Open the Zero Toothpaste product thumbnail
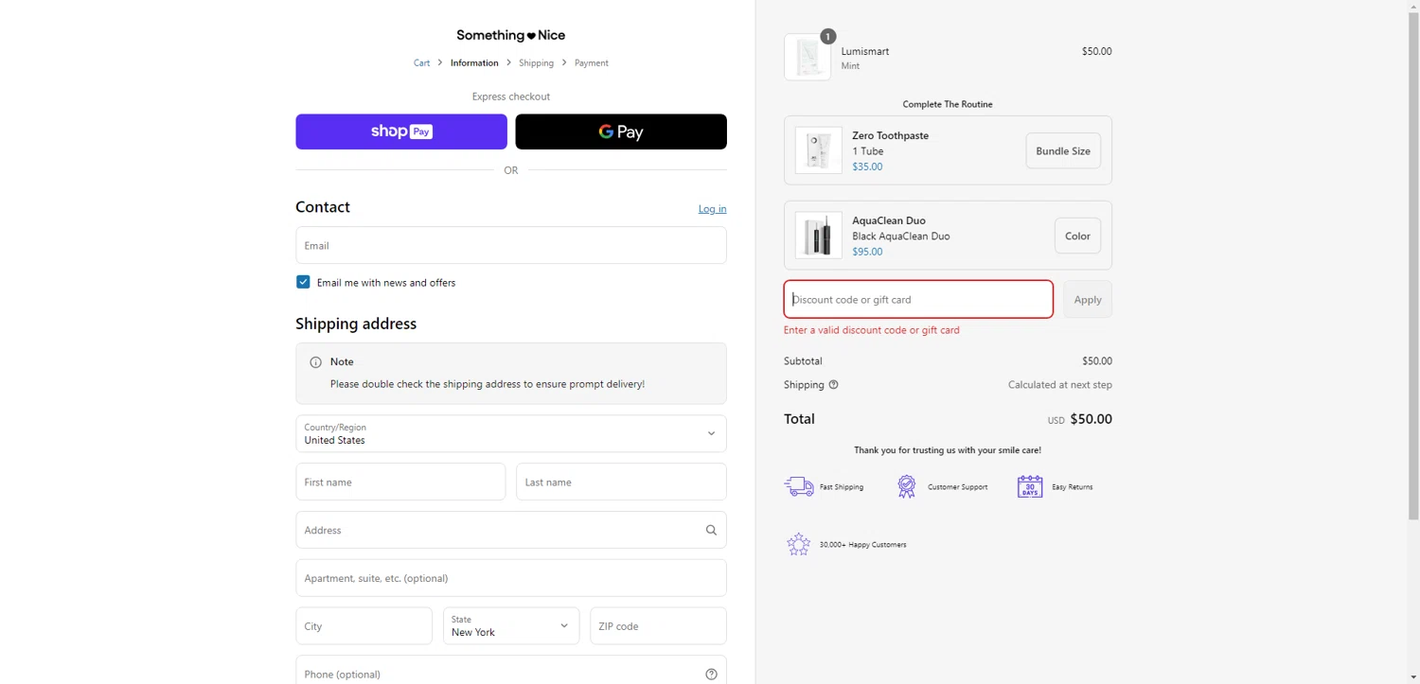1420x684 pixels. click(x=819, y=150)
